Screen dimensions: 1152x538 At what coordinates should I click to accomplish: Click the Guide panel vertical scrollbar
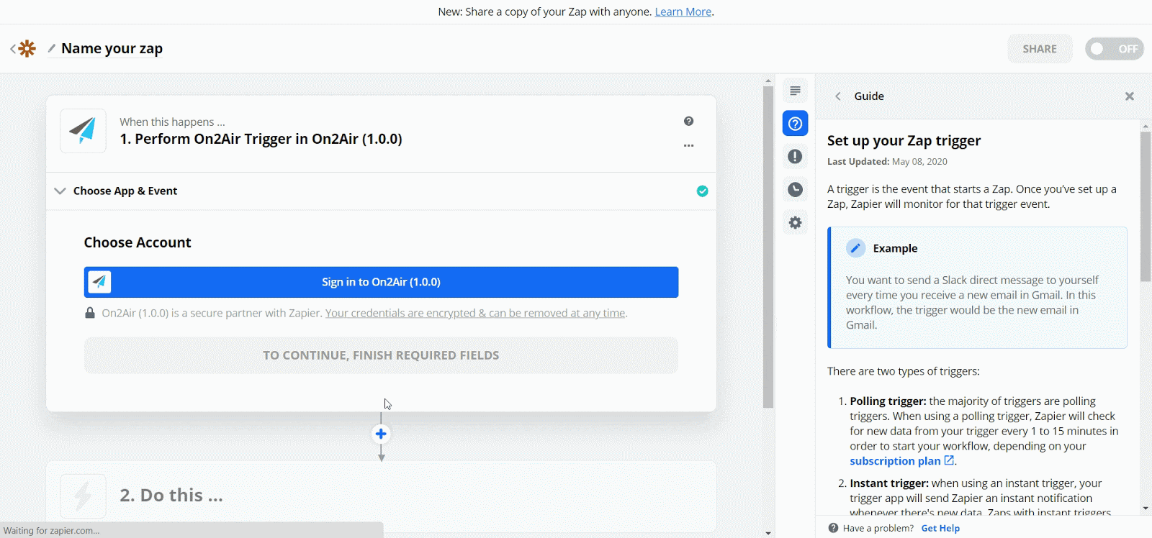pos(1145,209)
